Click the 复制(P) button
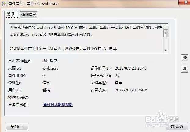The width and height of the screenshot is (190, 132). (17, 127)
